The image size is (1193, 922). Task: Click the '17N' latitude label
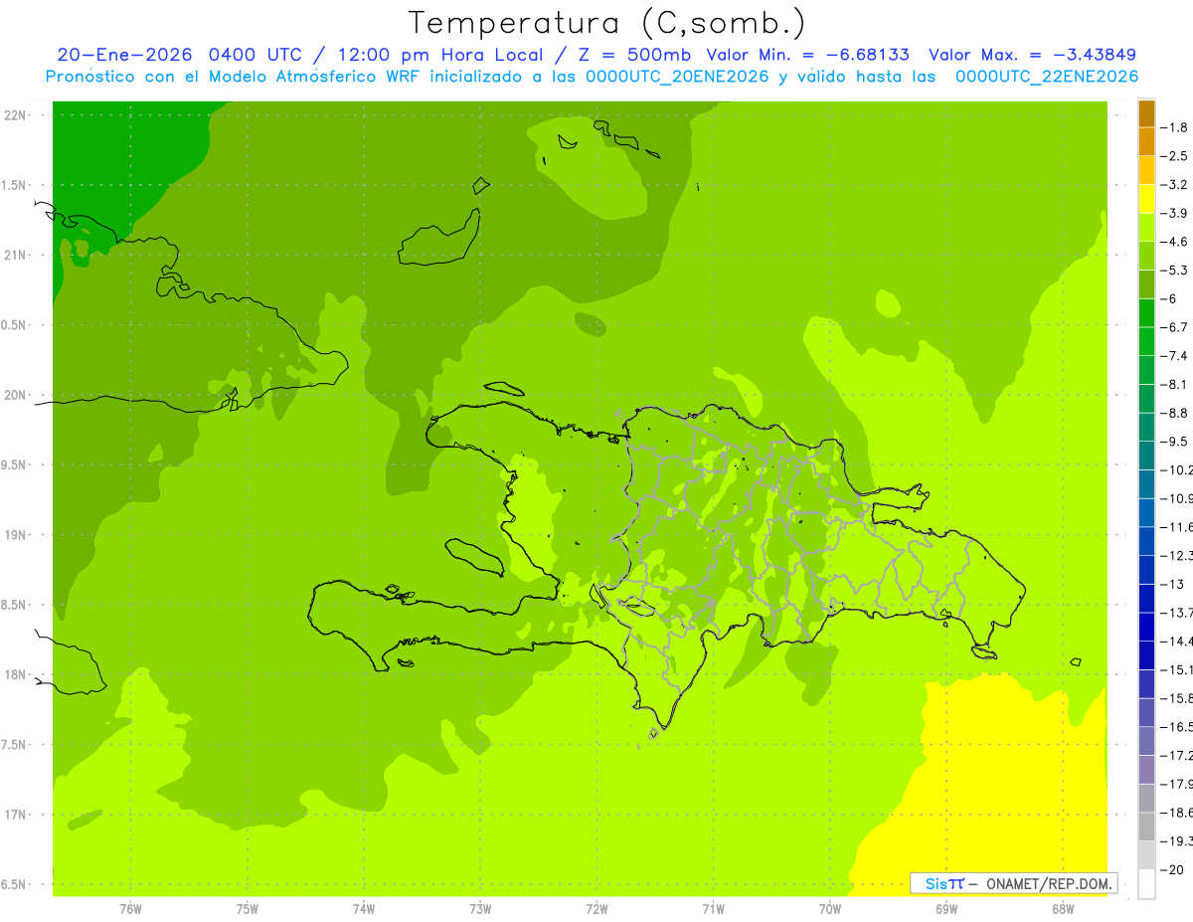[15, 815]
